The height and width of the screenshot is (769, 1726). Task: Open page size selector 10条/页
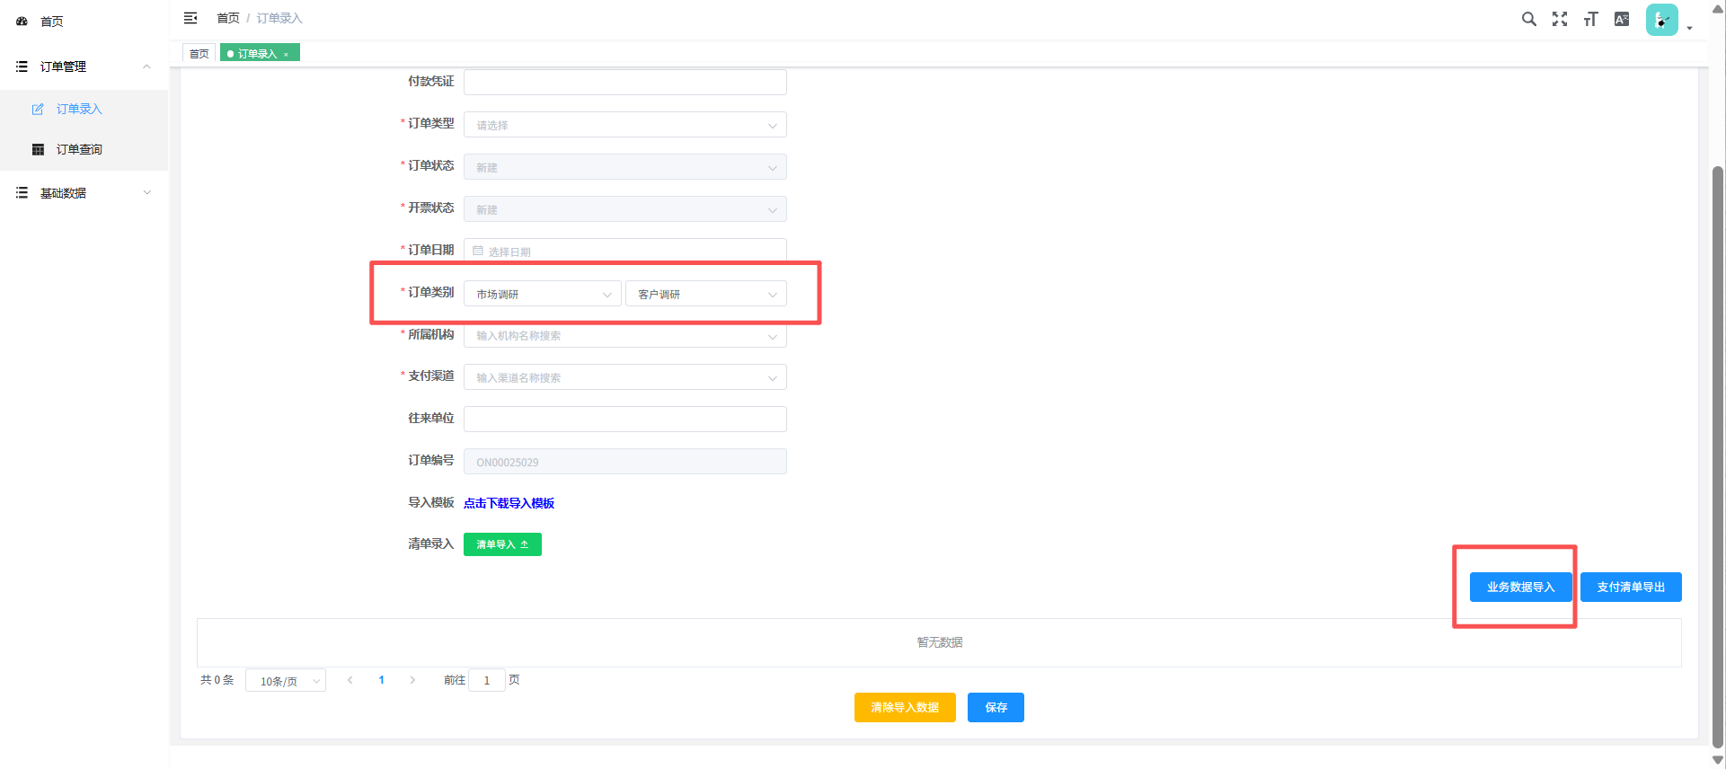click(286, 681)
